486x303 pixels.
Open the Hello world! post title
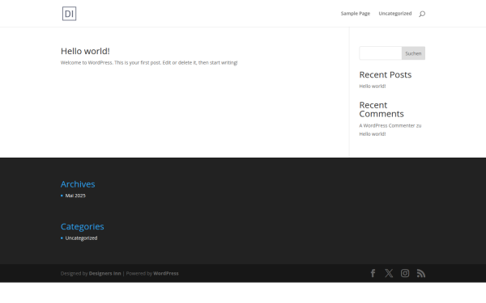click(85, 51)
